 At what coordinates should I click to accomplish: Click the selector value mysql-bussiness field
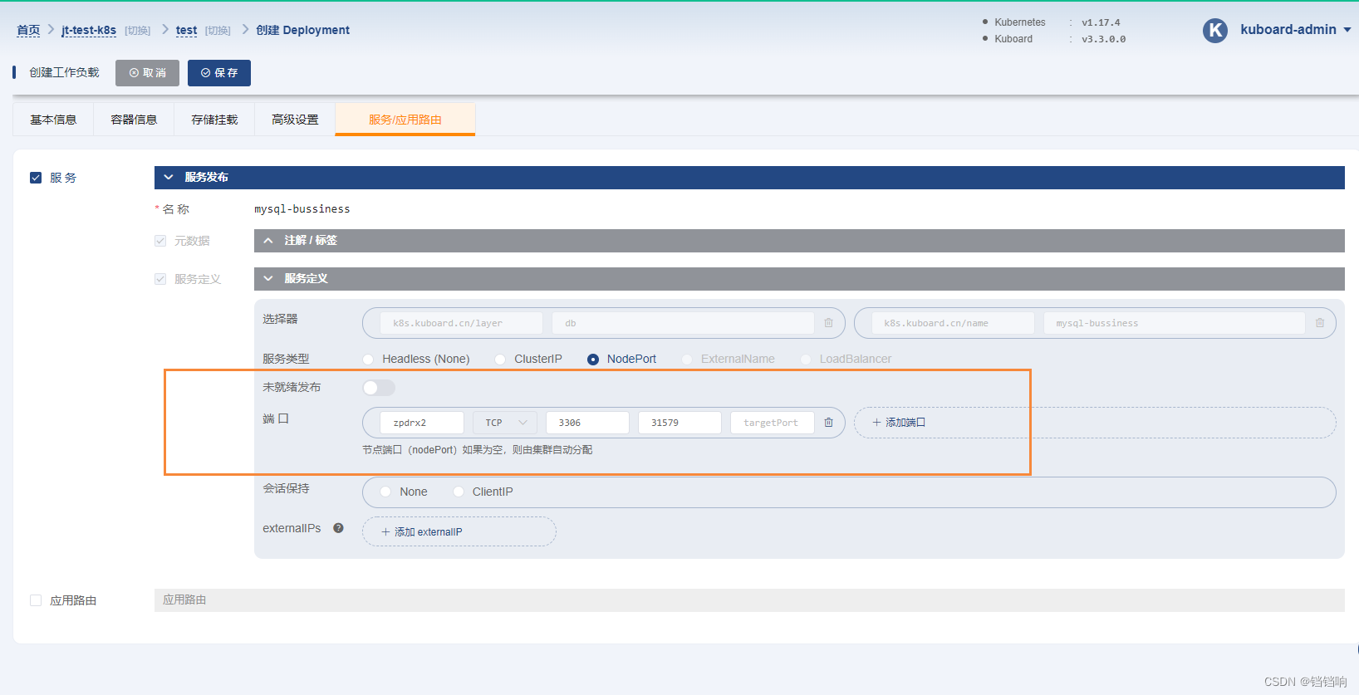coord(1175,323)
